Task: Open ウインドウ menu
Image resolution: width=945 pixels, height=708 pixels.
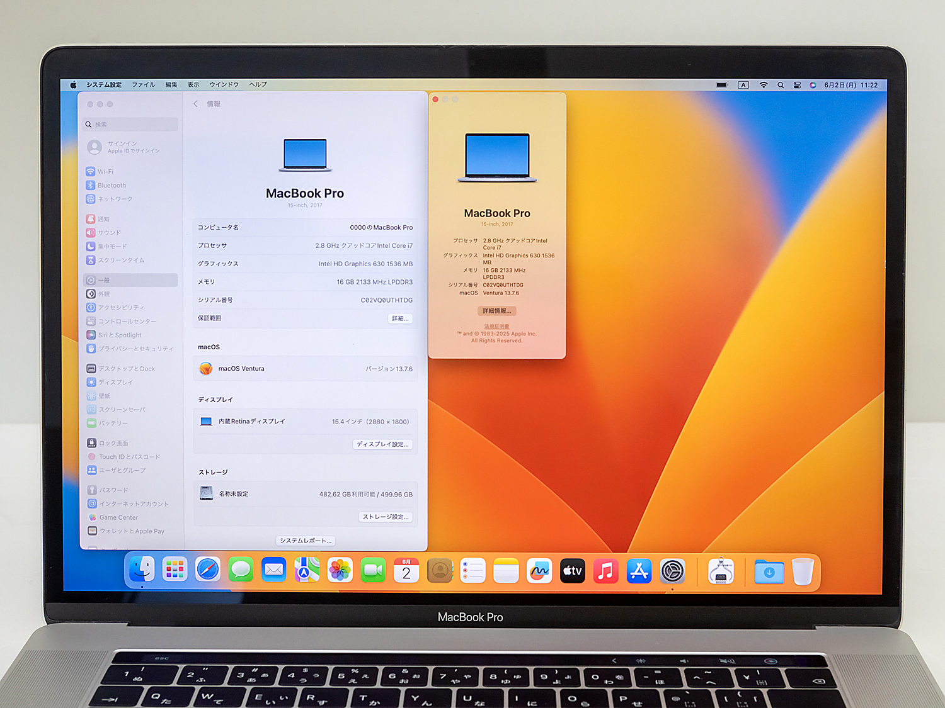Action: point(224,84)
